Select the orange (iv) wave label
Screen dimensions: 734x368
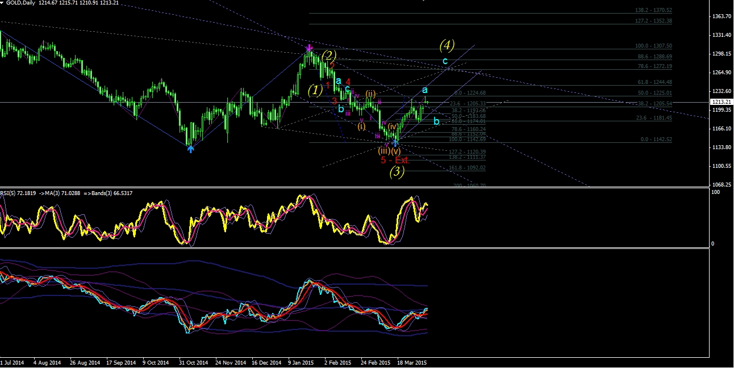tap(393, 126)
